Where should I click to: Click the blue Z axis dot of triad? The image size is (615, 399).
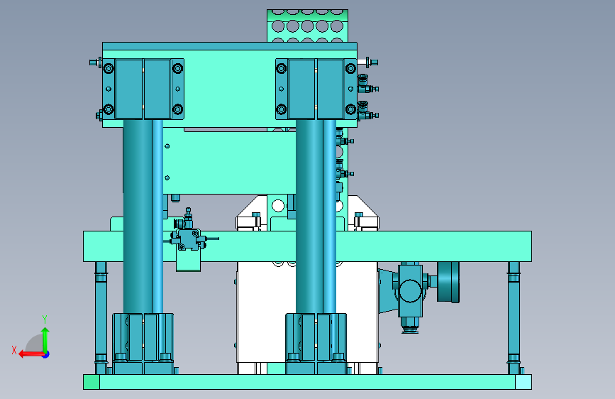click(46, 354)
